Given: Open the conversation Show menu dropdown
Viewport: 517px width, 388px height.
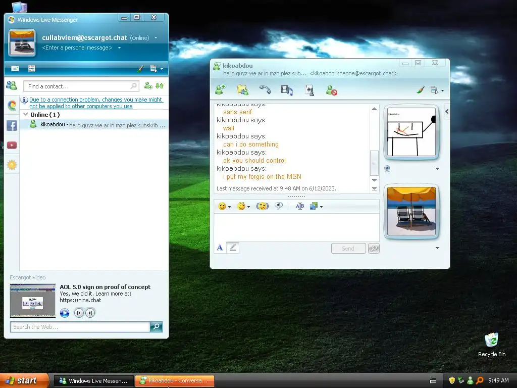Looking at the screenshot, I should click(437, 90).
